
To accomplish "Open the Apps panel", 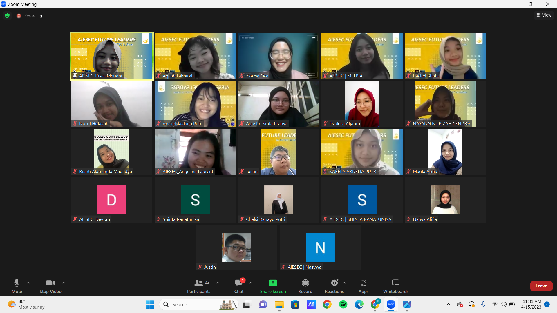I will pyautogui.click(x=363, y=283).
